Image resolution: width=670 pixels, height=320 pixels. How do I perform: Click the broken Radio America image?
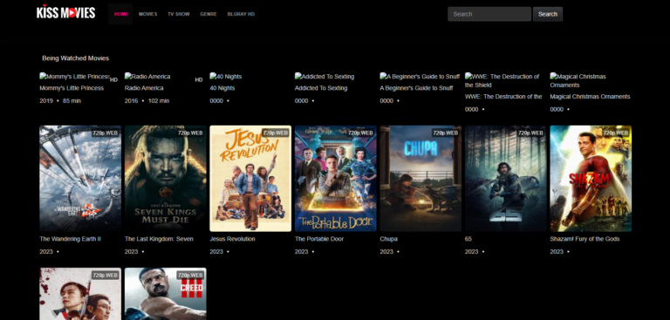click(x=147, y=77)
